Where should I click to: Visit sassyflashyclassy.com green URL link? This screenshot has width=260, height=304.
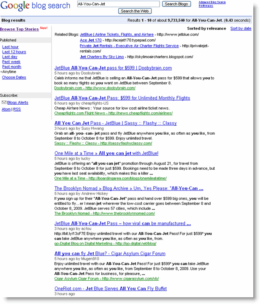103,143
